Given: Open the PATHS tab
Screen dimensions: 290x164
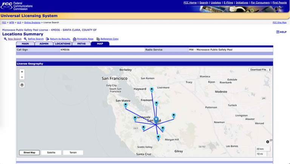Looking at the screenshot, I should 81,44.
